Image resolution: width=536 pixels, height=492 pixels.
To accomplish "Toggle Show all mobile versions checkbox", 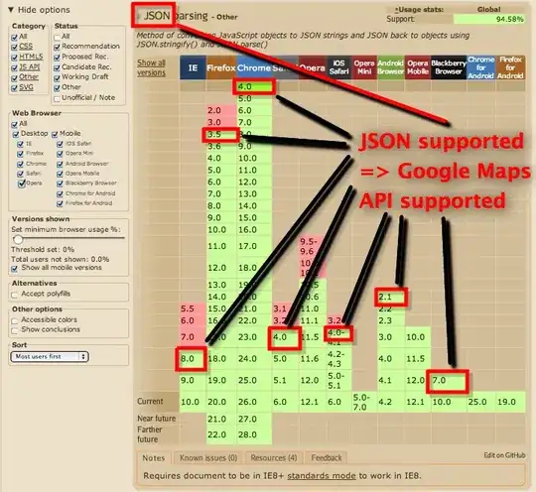I will pos(14,269).
